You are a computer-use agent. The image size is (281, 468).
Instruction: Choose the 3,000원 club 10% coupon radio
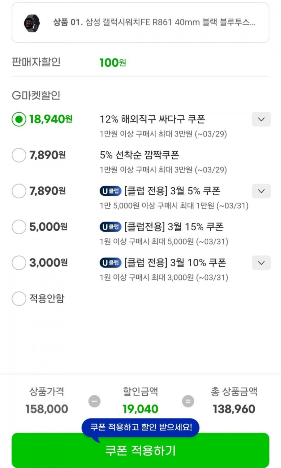tap(19, 263)
